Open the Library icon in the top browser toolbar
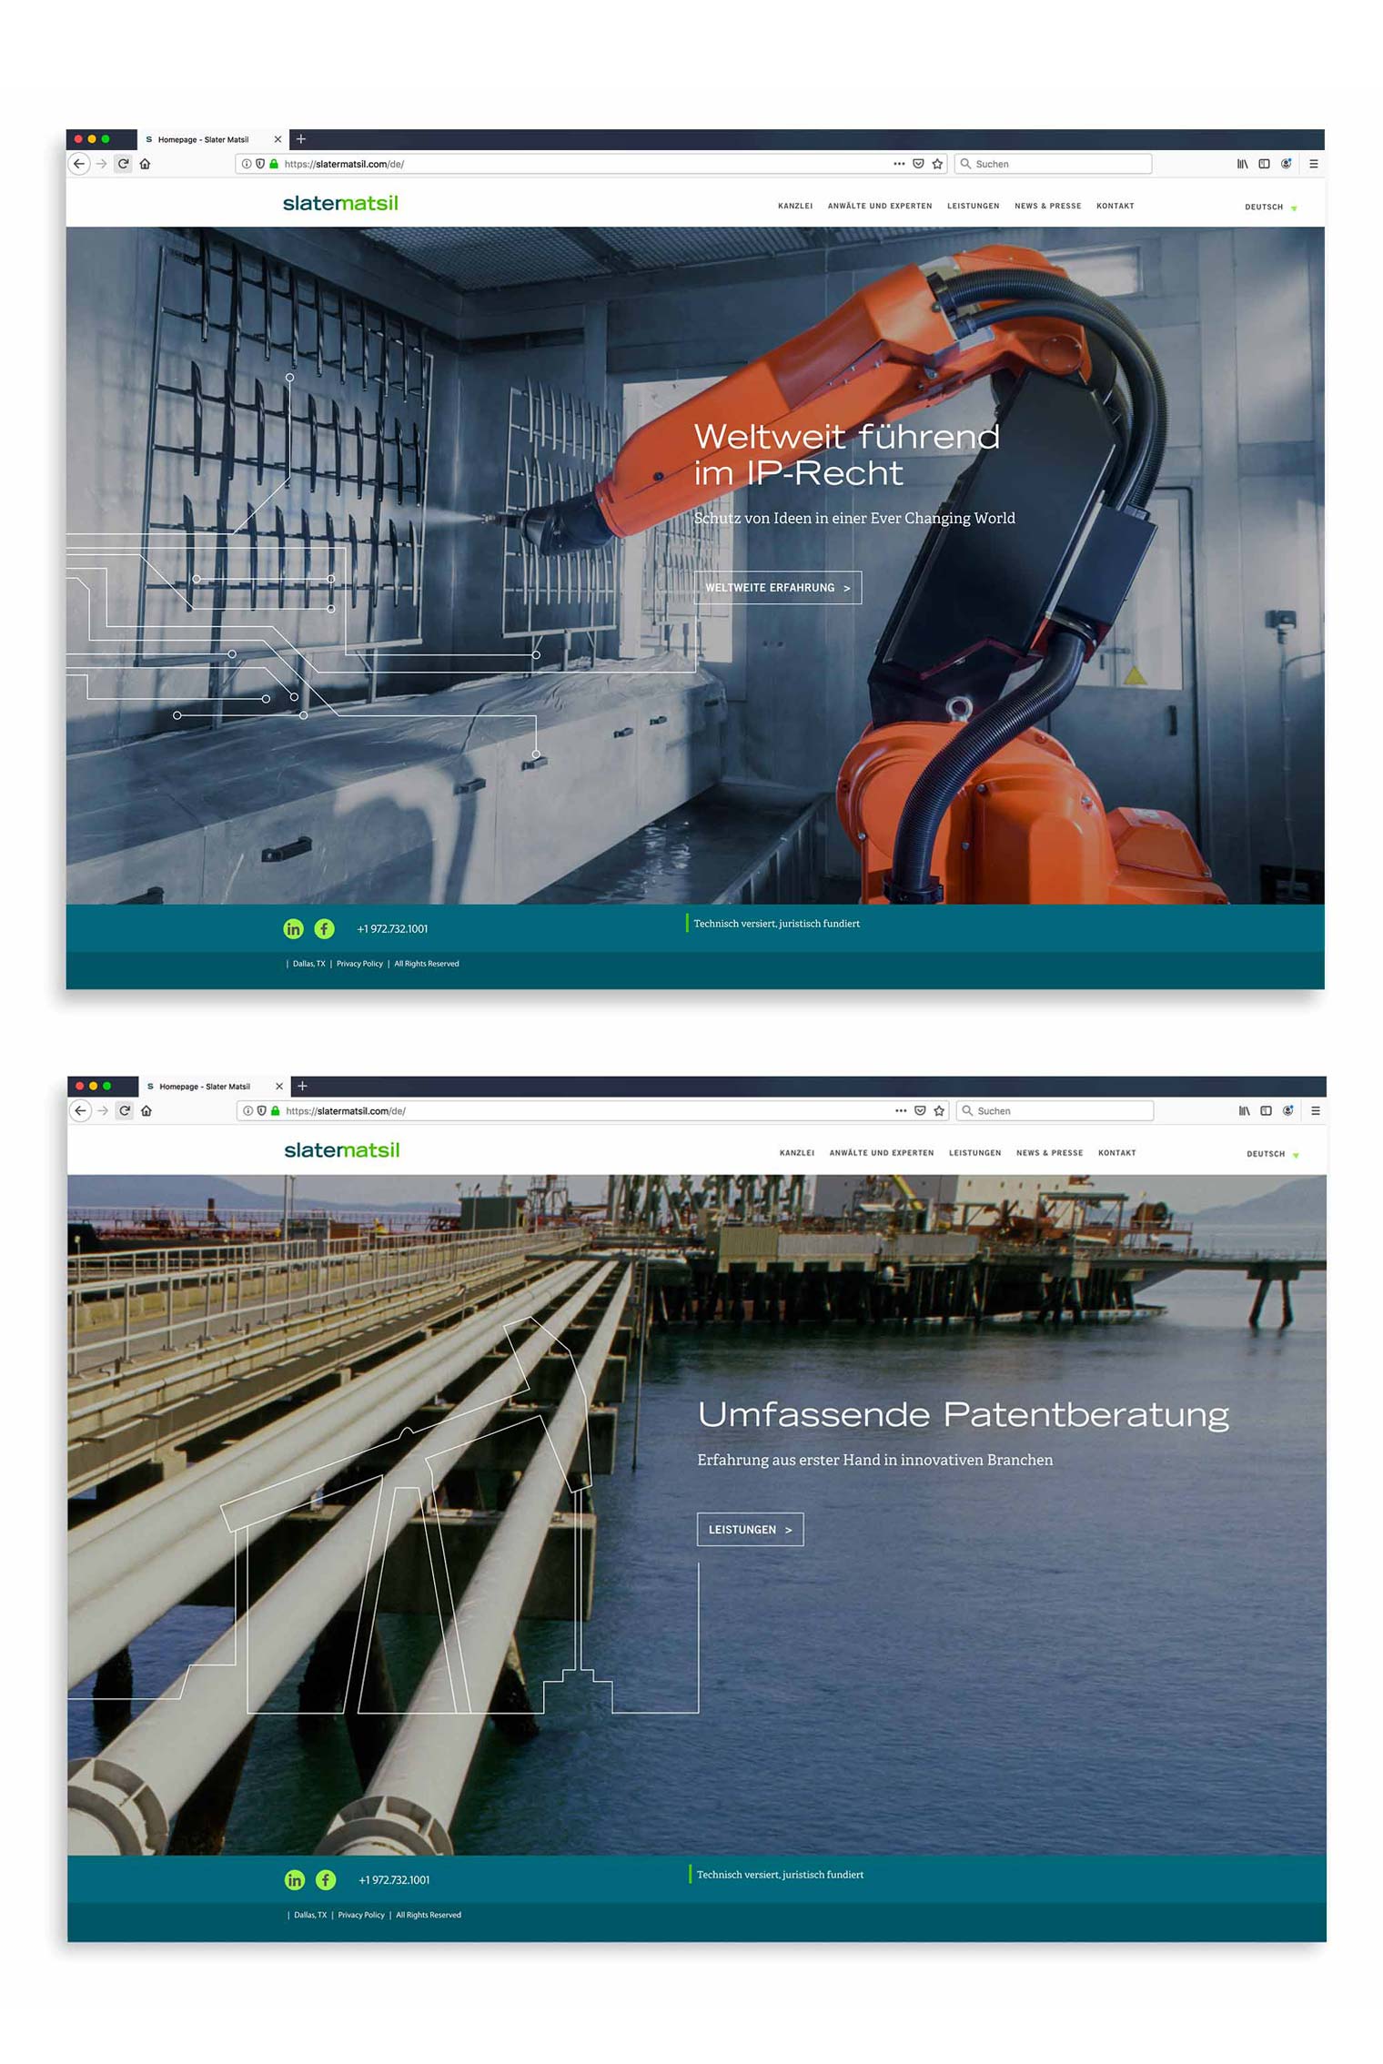Image resolution: width=1383 pixels, height=2064 pixels. click(x=1242, y=164)
